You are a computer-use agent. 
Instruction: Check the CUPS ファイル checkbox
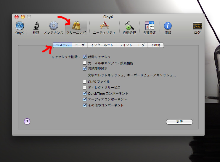[x=85, y=82]
